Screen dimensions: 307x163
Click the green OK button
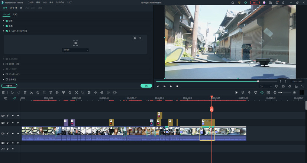point(146,86)
